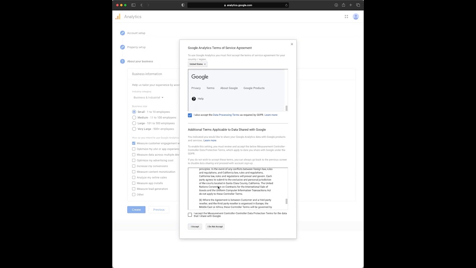The width and height of the screenshot is (476, 268).
Task: Click the blue Create button
Action: tap(136, 210)
